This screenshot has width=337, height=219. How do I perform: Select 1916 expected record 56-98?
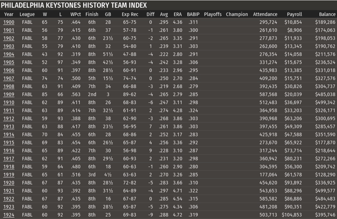(129, 151)
